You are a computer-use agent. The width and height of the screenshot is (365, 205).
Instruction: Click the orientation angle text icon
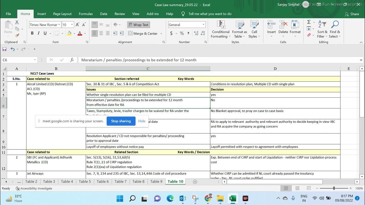pos(116,25)
